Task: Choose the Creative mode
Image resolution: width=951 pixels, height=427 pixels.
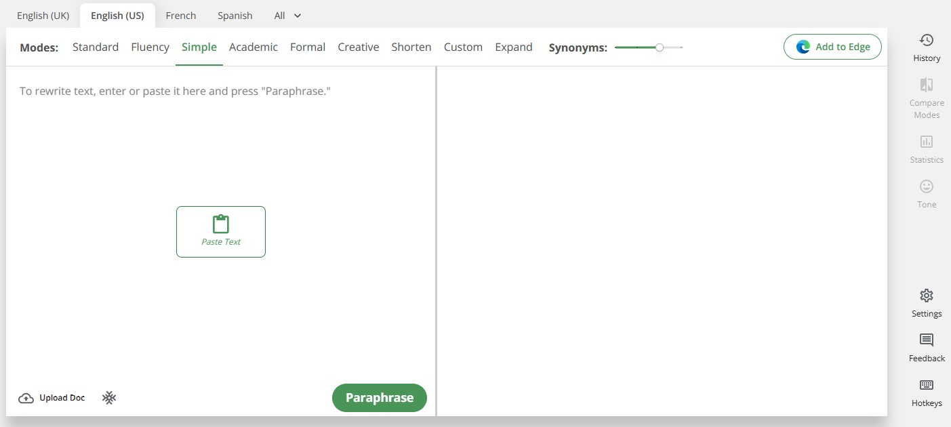Action: pos(358,47)
